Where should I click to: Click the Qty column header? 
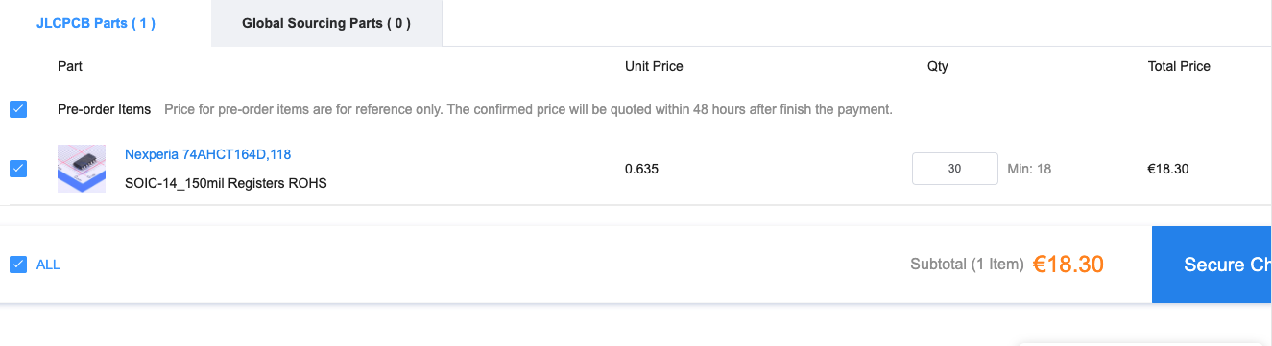(x=938, y=66)
